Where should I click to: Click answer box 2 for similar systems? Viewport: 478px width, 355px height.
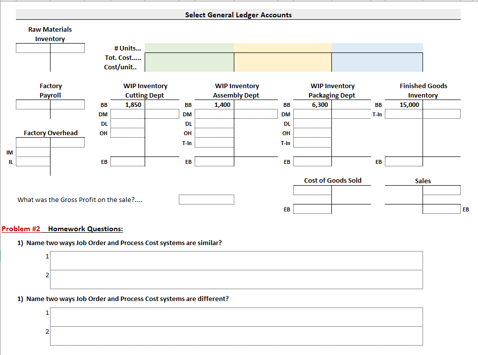(x=236, y=280)
